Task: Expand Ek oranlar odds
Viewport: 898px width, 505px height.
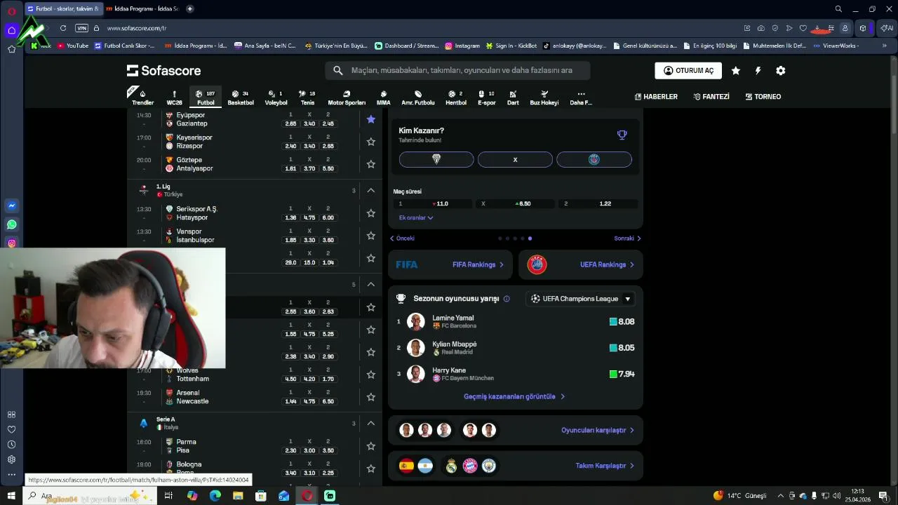Action: click(x=415, y=217)
